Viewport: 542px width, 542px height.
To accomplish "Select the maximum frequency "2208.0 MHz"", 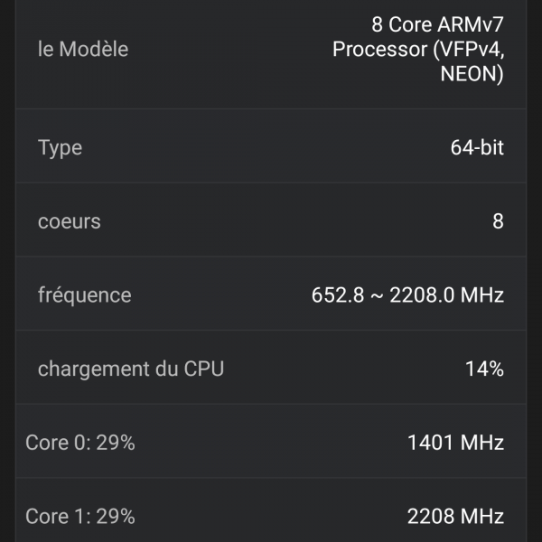I will click(x=446, y=295).
